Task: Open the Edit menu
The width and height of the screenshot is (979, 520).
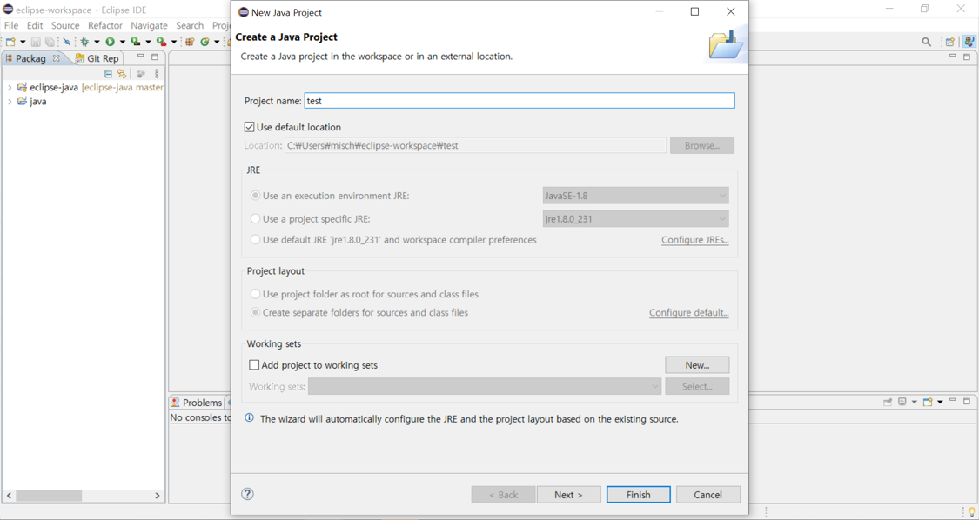Action: click(x=35, y=25)
